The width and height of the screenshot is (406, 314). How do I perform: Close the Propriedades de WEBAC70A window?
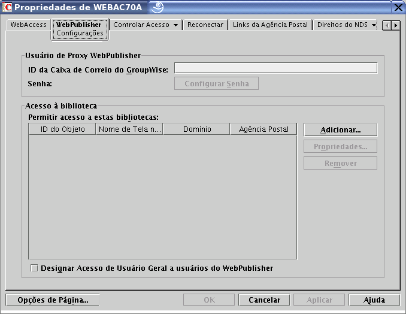point(398,7)
